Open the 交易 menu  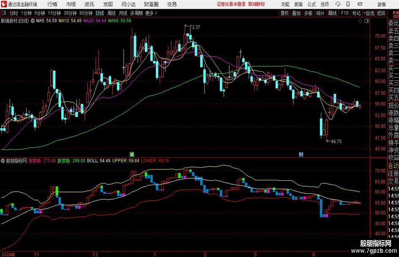pyautogui.click(x=172, y=4)
